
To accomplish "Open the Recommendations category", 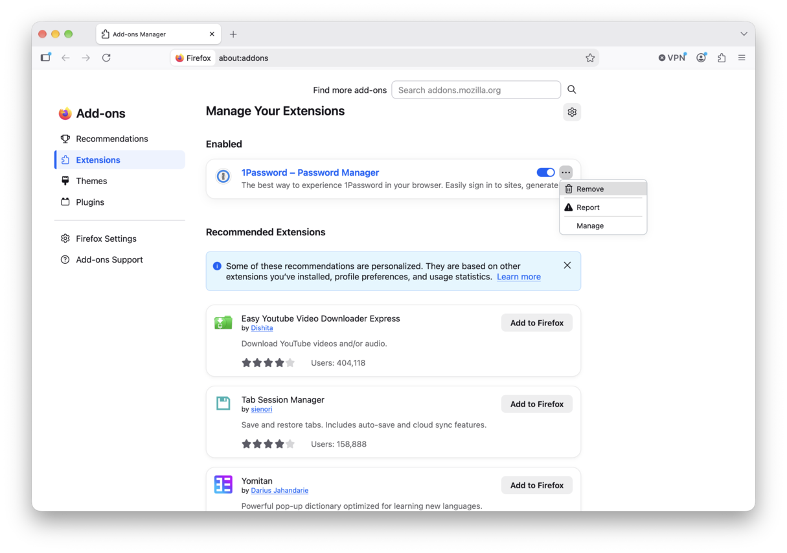I will point(120,139).
